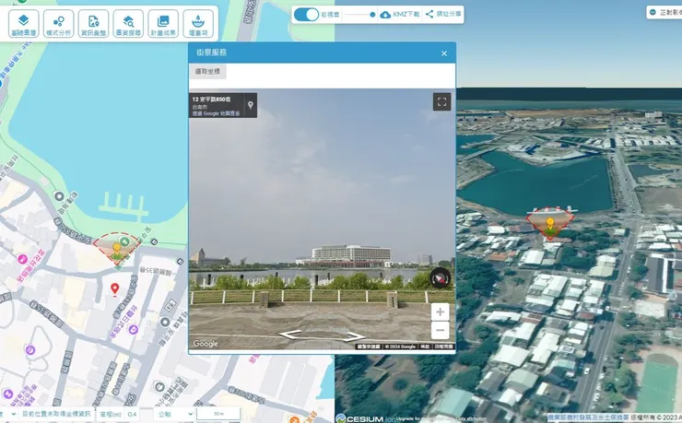This screenshot has height=423, width=682.
Task: Click the gray POI marker right of red pin
Action: point(165,323)
